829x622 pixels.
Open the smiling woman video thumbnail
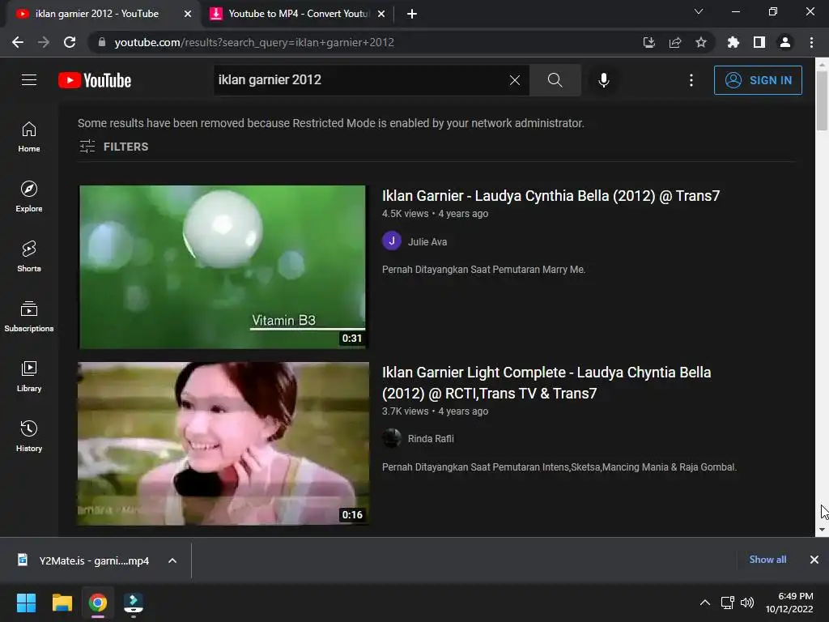[223, 443]
